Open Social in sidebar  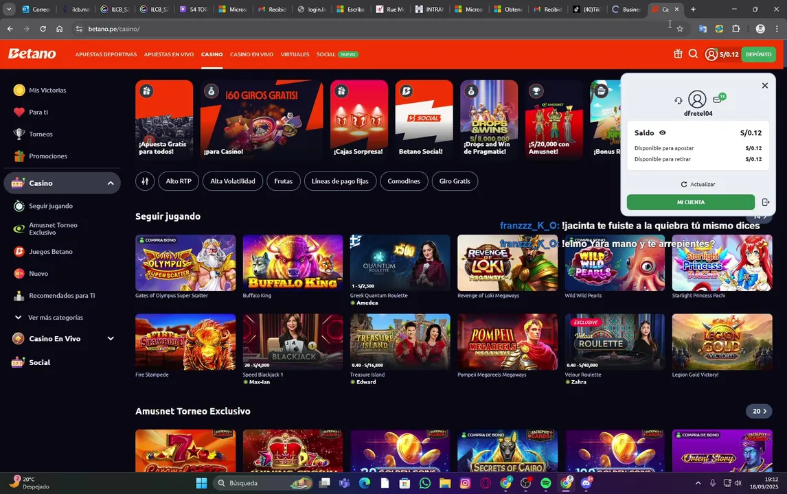pyautogui.click(x=31, y=362)
